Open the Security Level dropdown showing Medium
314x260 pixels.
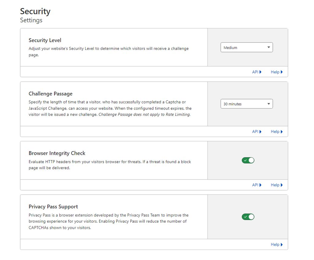(247, 47)
